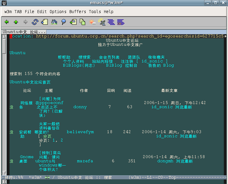Click the blue lines history icon
This screenshot has width=228, height=184.
click(111, 22)
